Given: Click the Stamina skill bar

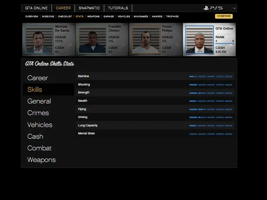Looking at the screenshot, I should pos(211,76).
